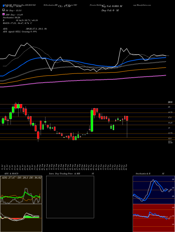Click the 'CL: 17.14' closing price value
The image size is (175, 232).
64,6
